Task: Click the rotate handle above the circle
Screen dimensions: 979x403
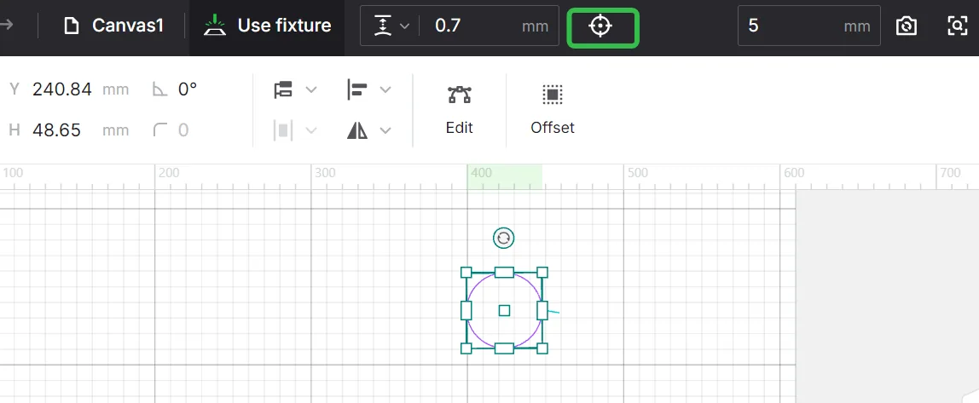Action: (x=503, y=238)
